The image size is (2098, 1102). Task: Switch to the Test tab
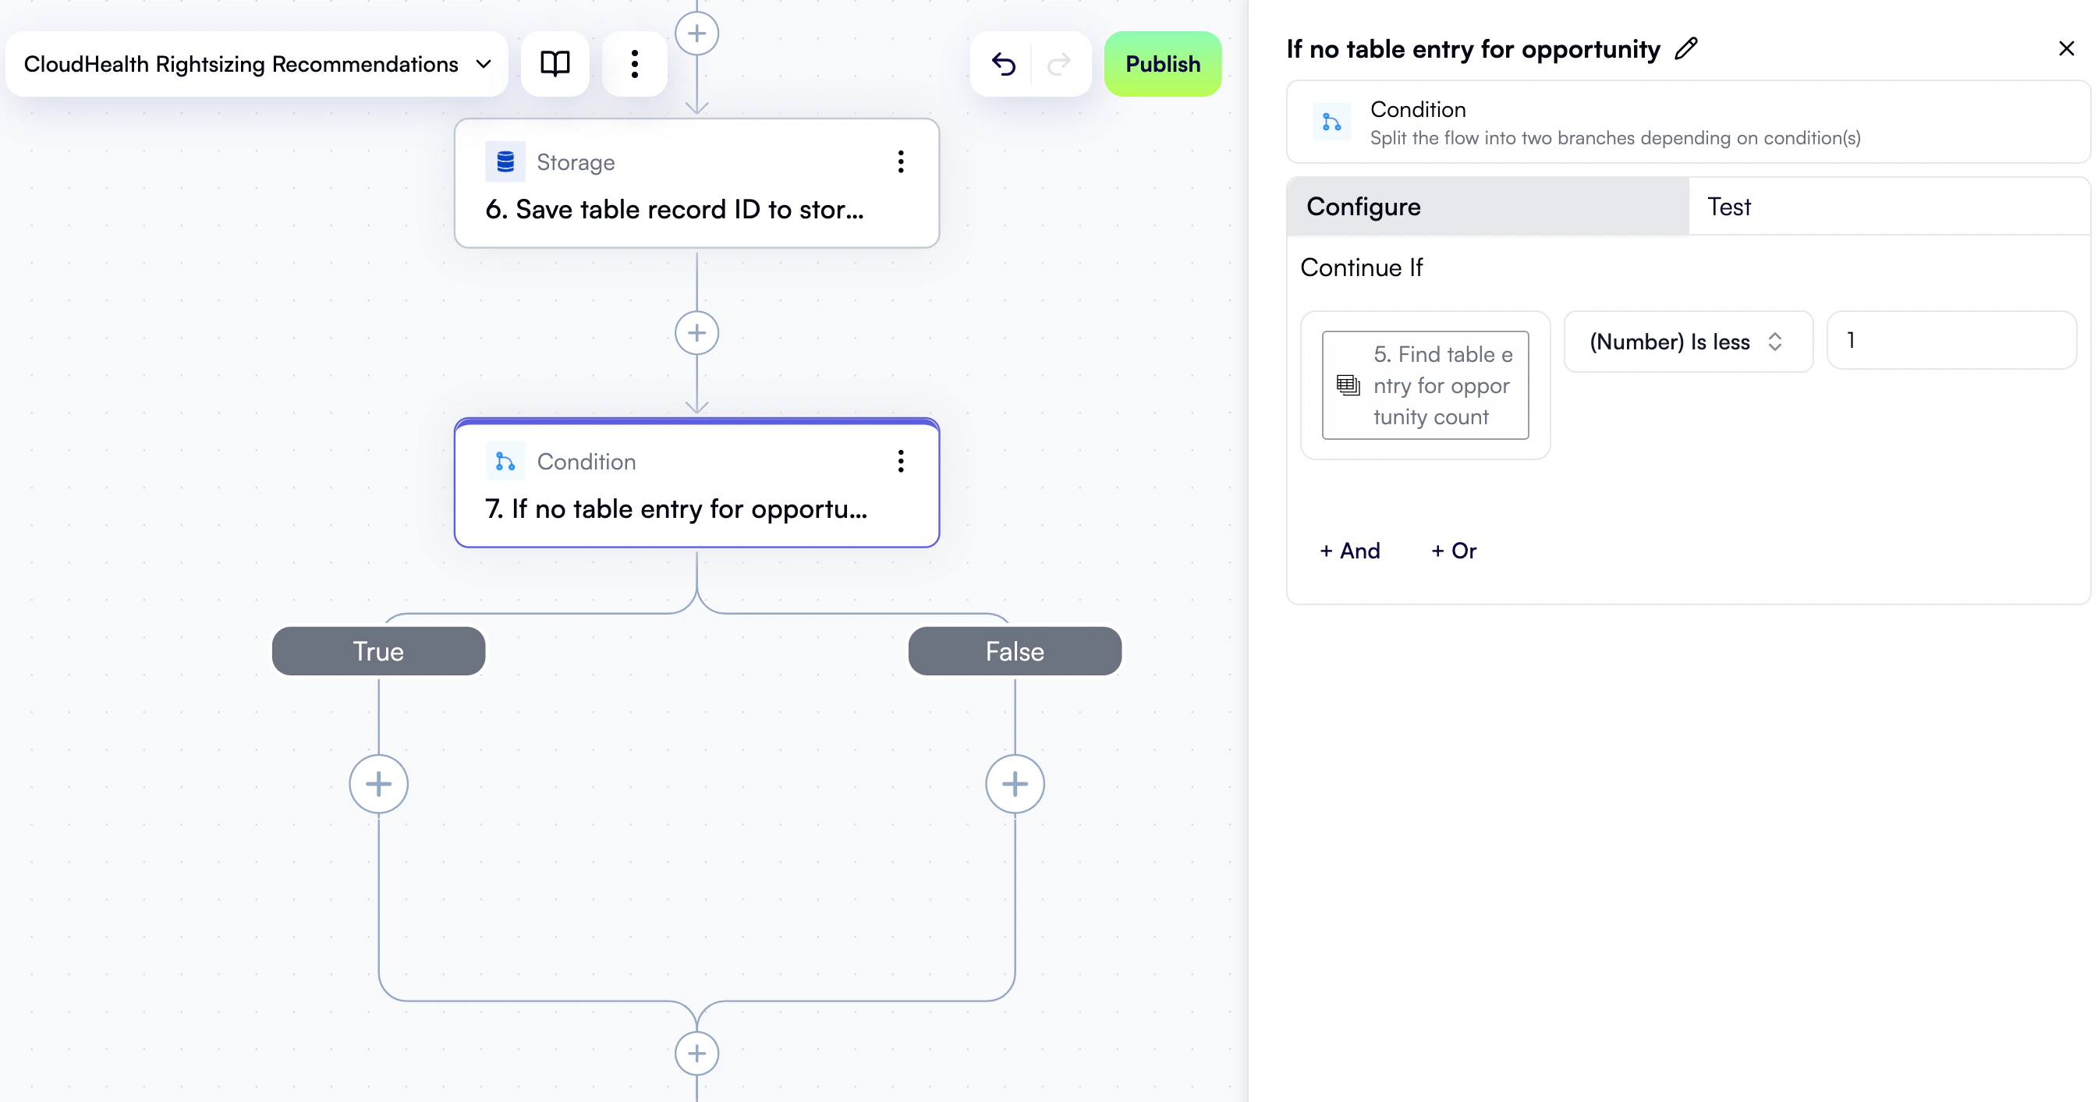coord(1728,207)
